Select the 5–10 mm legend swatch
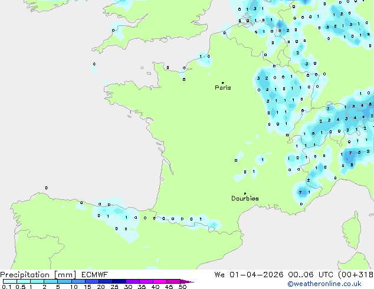 click(x=64, y=281)
